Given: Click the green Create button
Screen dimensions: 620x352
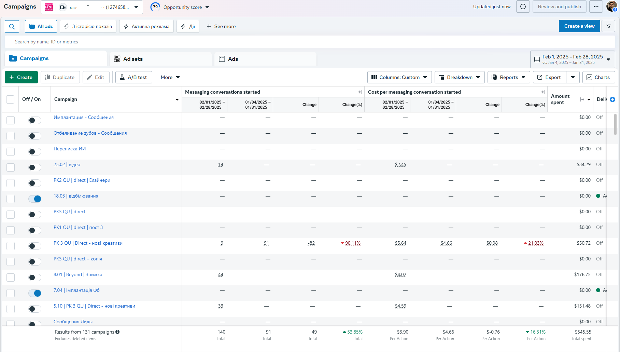Looking at the screenshot, I should pos(21,77).
